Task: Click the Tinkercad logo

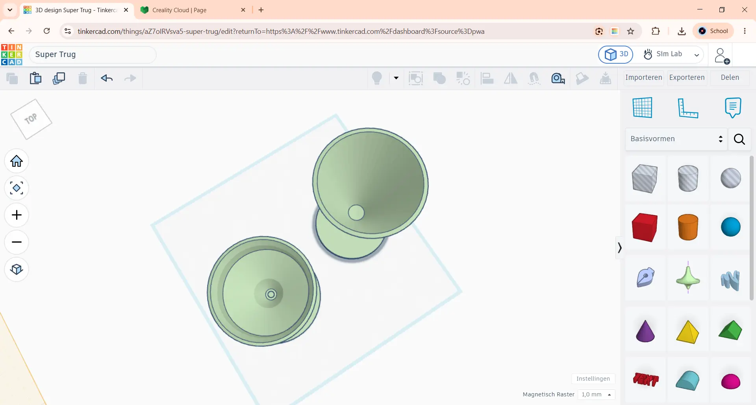Action: [12, 55]
